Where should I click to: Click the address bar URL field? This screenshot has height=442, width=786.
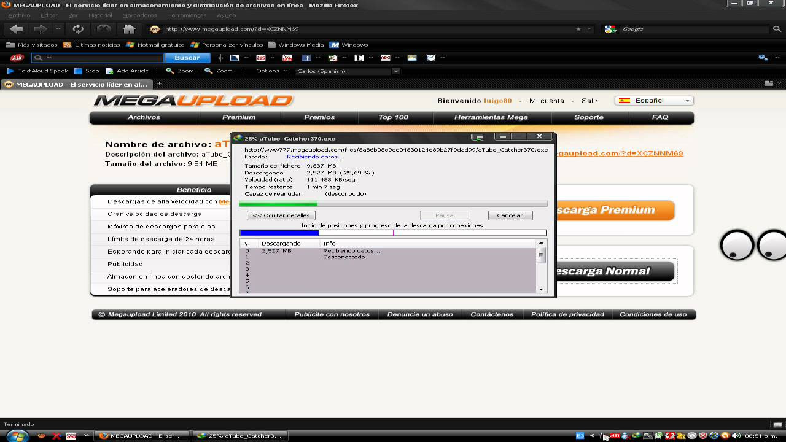(x=368, y=29)
